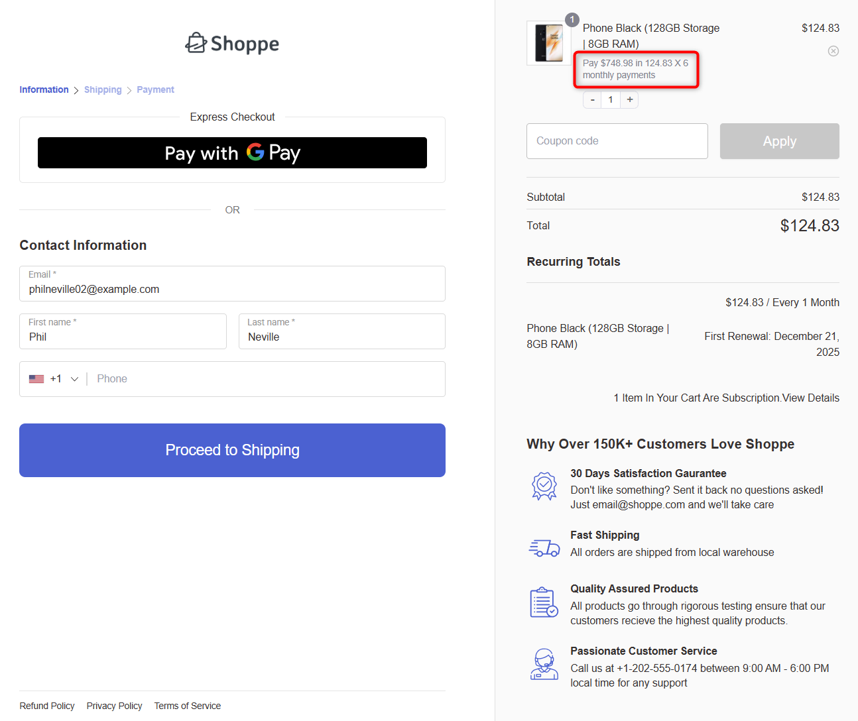Click the Coupon code input field
This screenshot has height=721, width=858.
pos(617,140)
